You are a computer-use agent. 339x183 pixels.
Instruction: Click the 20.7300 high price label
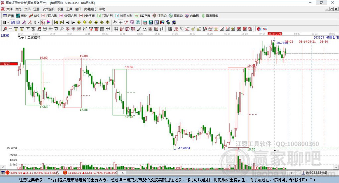[x=282, y=43]
